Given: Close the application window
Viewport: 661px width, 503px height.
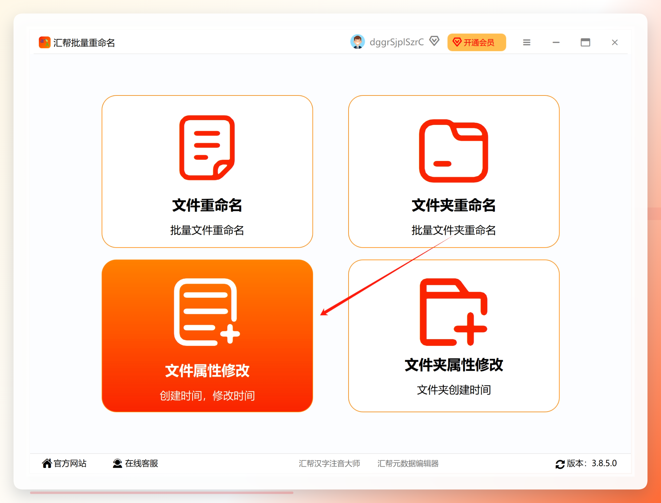Looking at the screenshot, I should (615, 42).
